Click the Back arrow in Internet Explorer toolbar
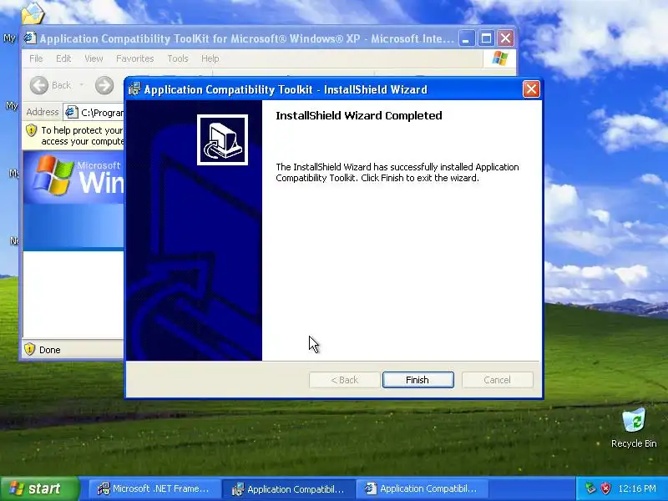Image resolution: width=668 pixels, height=501 pixels. tap(39, 85)
